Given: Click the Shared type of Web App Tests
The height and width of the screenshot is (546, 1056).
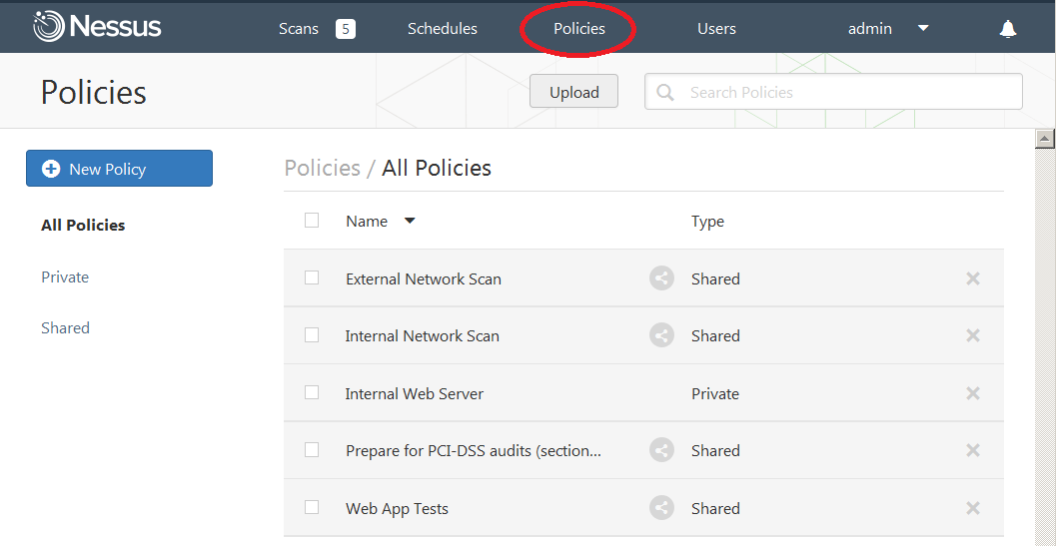Looking at the screenshot, I should coord(715,508).
